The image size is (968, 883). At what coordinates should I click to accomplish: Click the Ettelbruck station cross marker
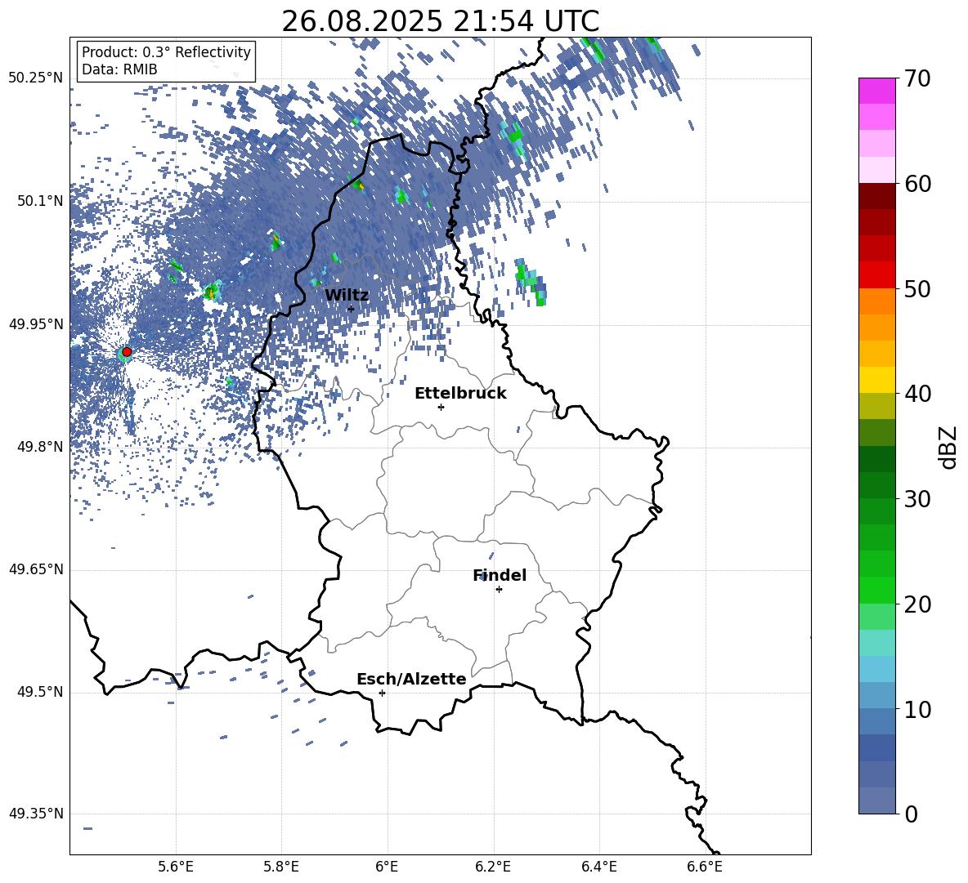click(441, 407)
